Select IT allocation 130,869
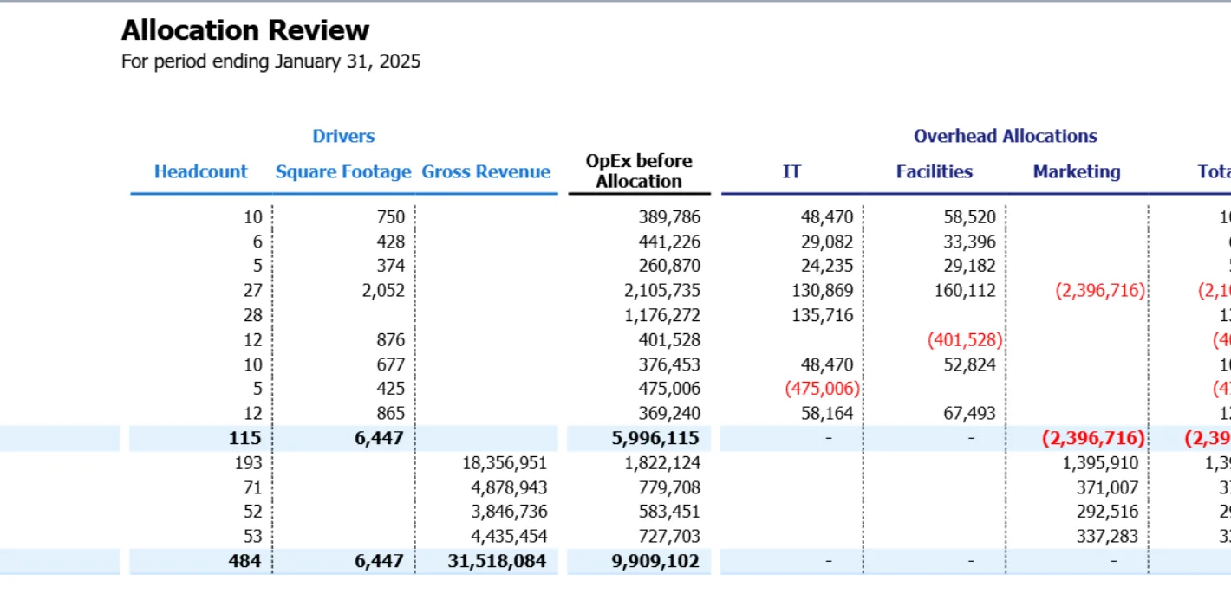 pyautogui.click(x=823, y=291)
